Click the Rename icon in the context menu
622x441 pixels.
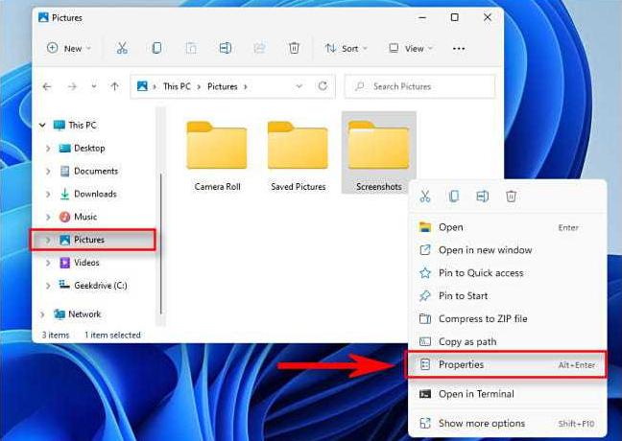point(483,197)
